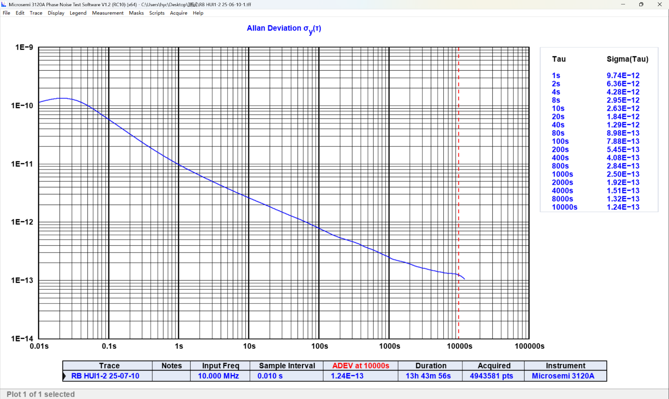Open the Help menu

[198, 13]
